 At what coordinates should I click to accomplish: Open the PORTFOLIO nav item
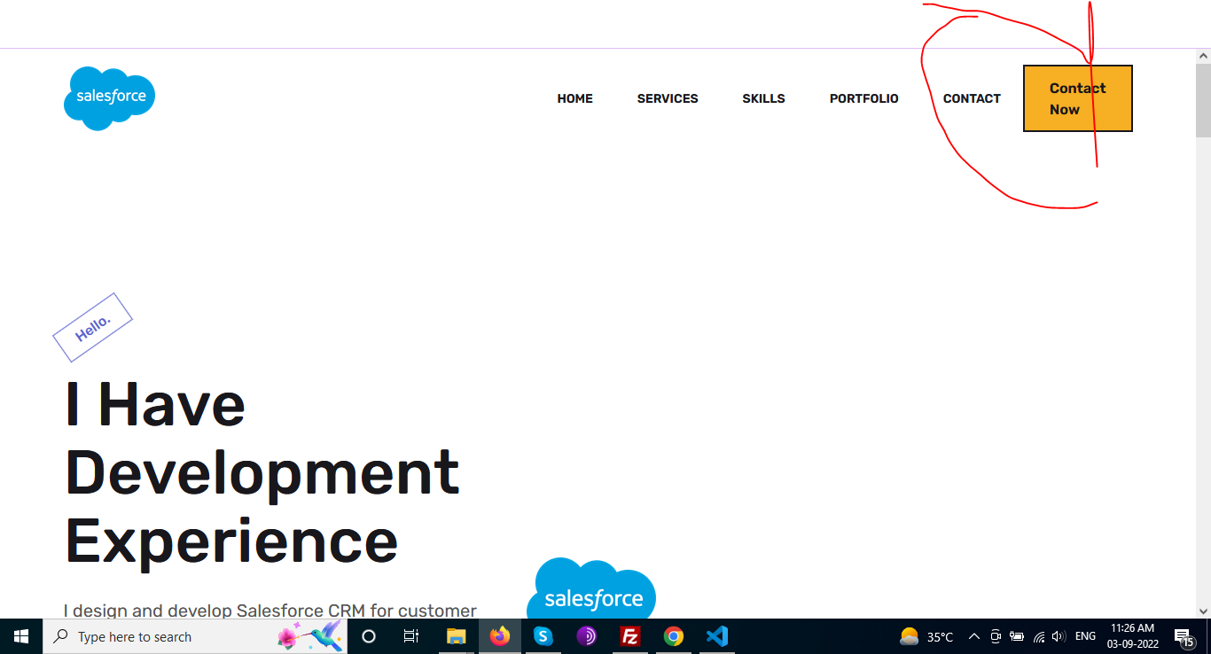tap(863, 98)
